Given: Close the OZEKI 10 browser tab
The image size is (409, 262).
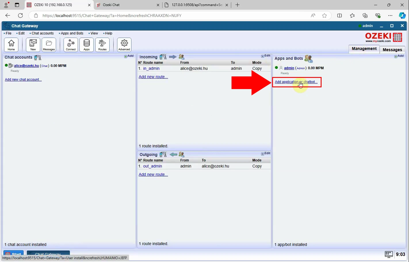Looking at the screenshot, I should [x=89, y=5].
